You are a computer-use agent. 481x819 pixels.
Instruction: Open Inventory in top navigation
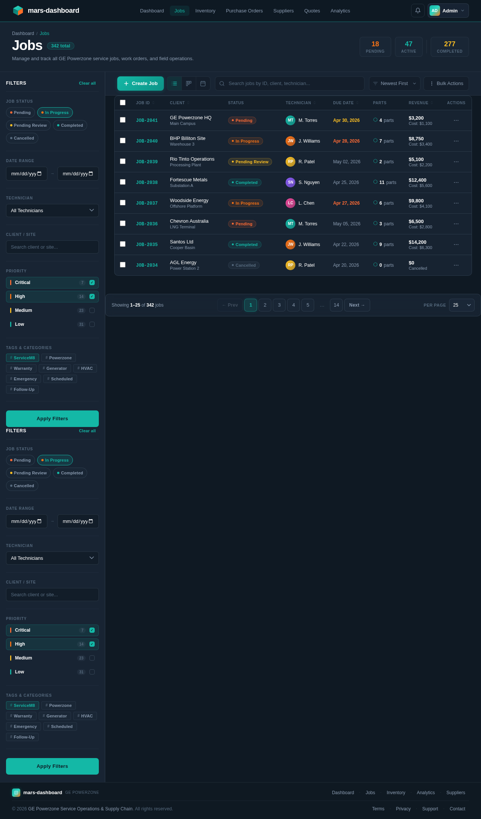pyautogui.click(x=205, y=11)
